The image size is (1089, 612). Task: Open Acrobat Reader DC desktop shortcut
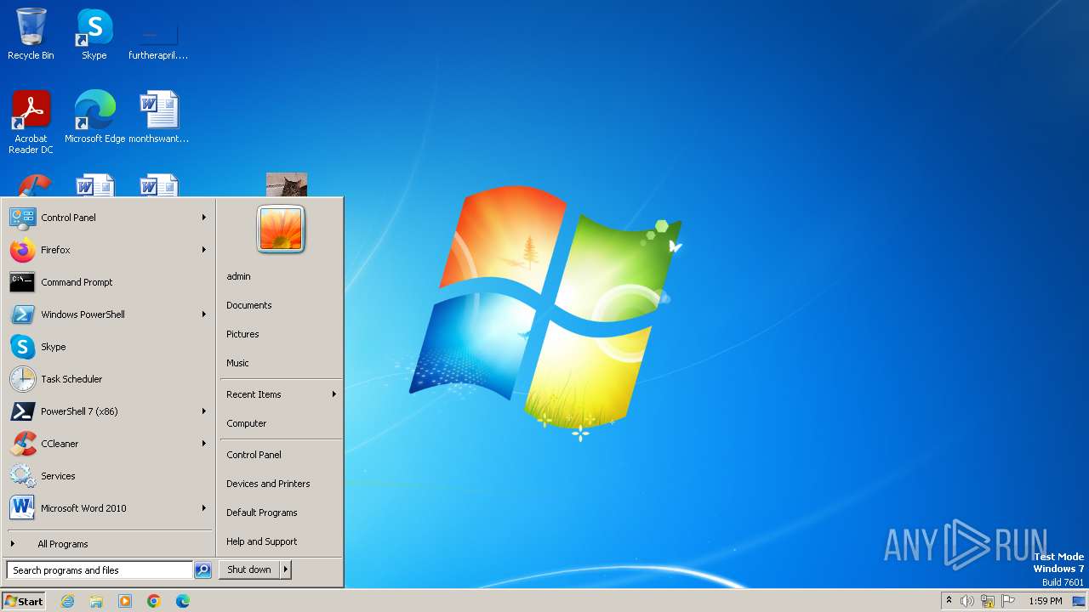coord(31,122)
